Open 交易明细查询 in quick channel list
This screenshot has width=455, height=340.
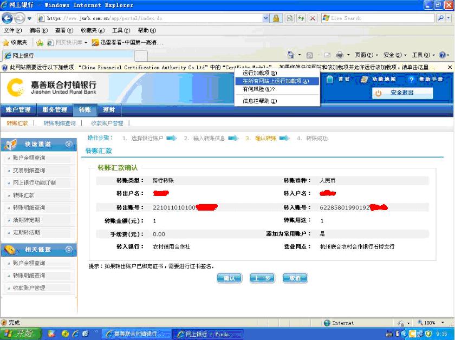pyautogui.click(x=29, y=171)
